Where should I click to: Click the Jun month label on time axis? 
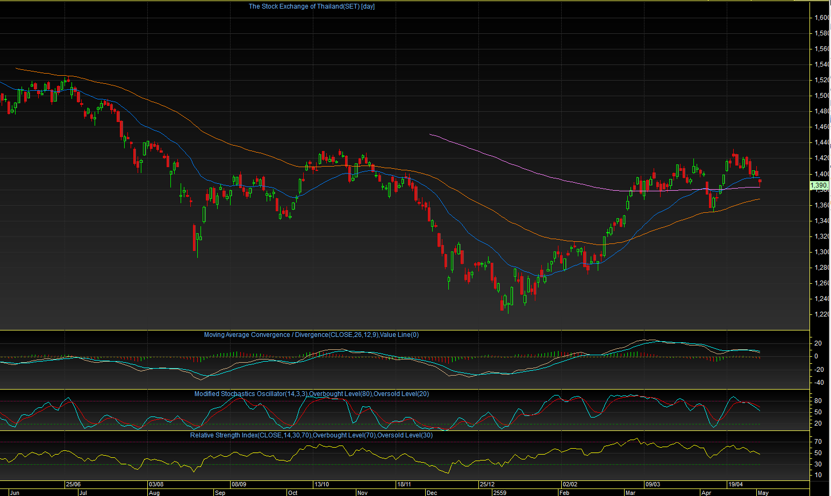click(x=15, y=493)
